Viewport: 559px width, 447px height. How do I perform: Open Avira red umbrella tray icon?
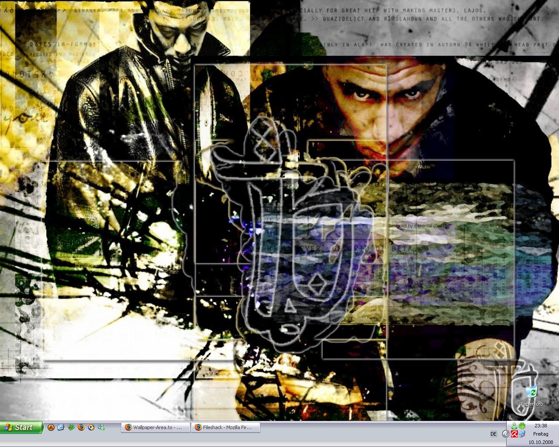[x=514, y=434]
